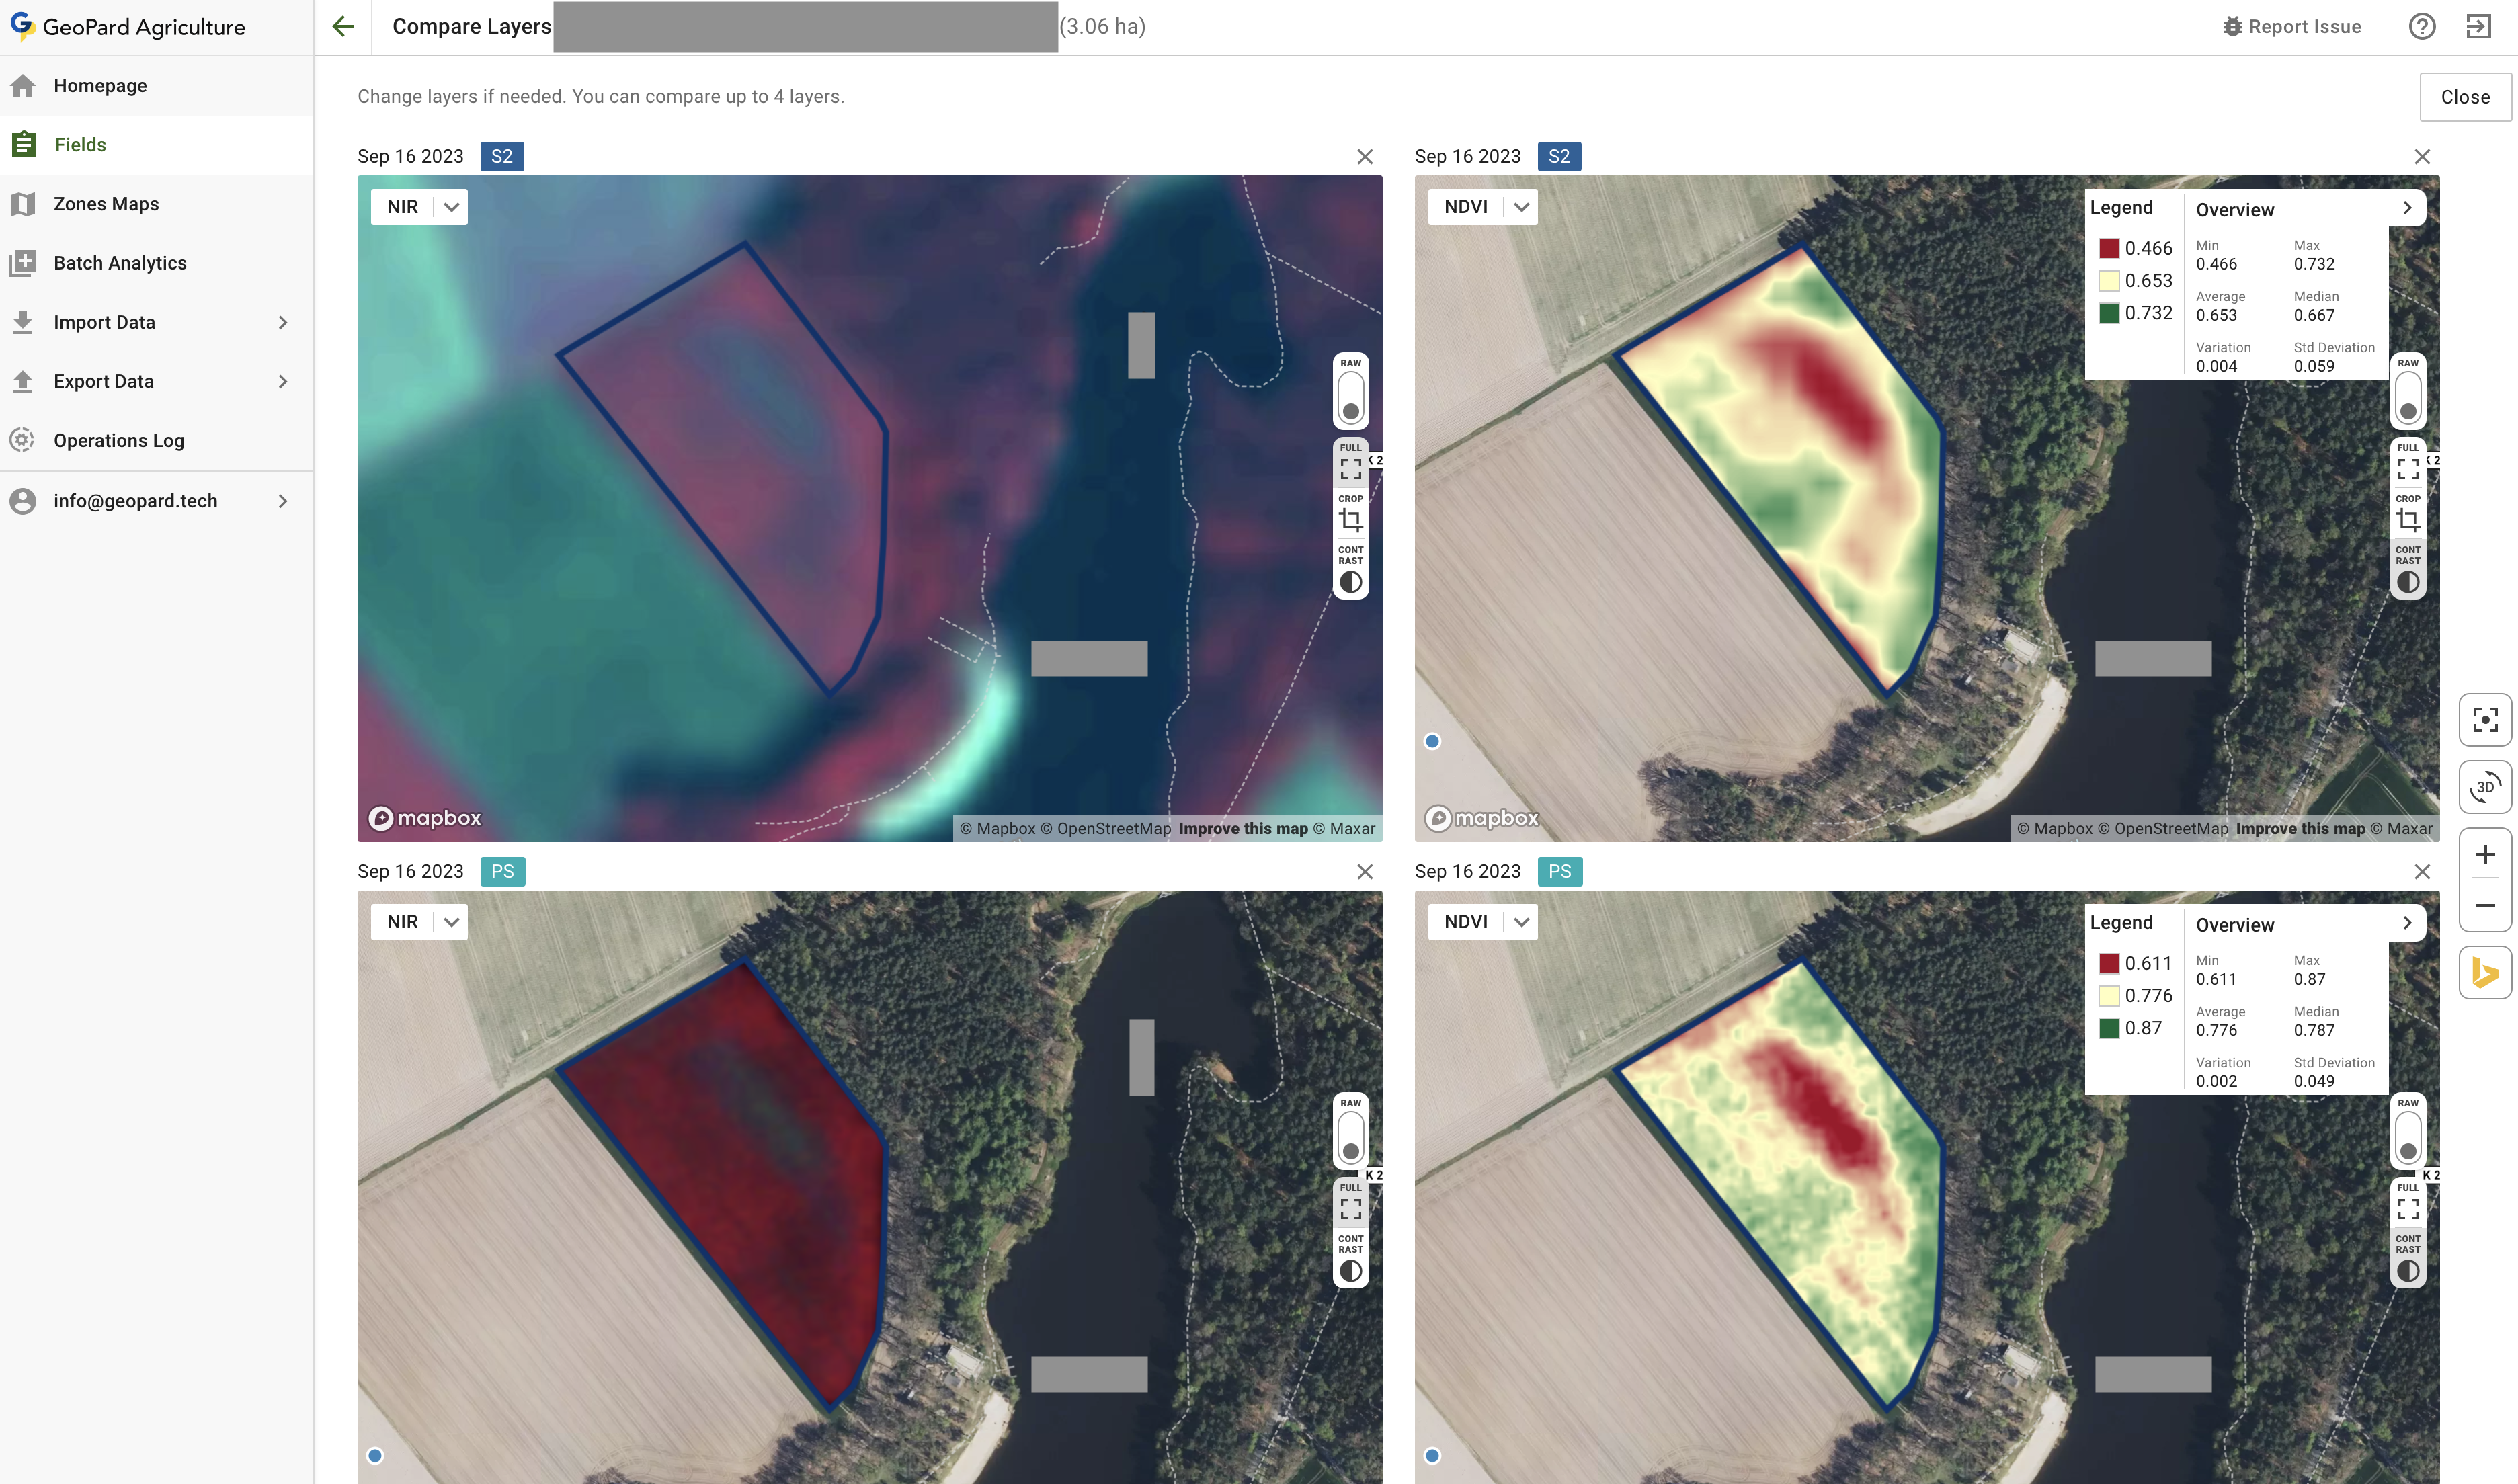Open NDVI dropdown on the bottom-right map
Image resolution: width=2518 pixels, height=1484 pixels.
[x=1521, y=922]
